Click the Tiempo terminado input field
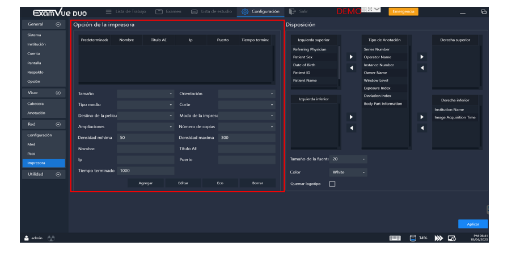The height and width of the screenshot is (254, 520). tap(145, 171)
